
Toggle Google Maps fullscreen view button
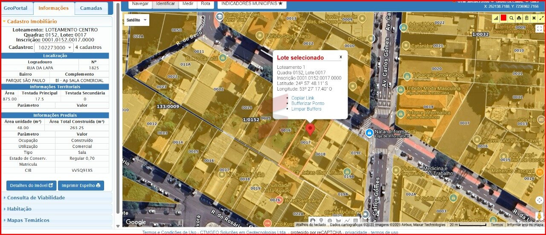(x=539, y=29)
